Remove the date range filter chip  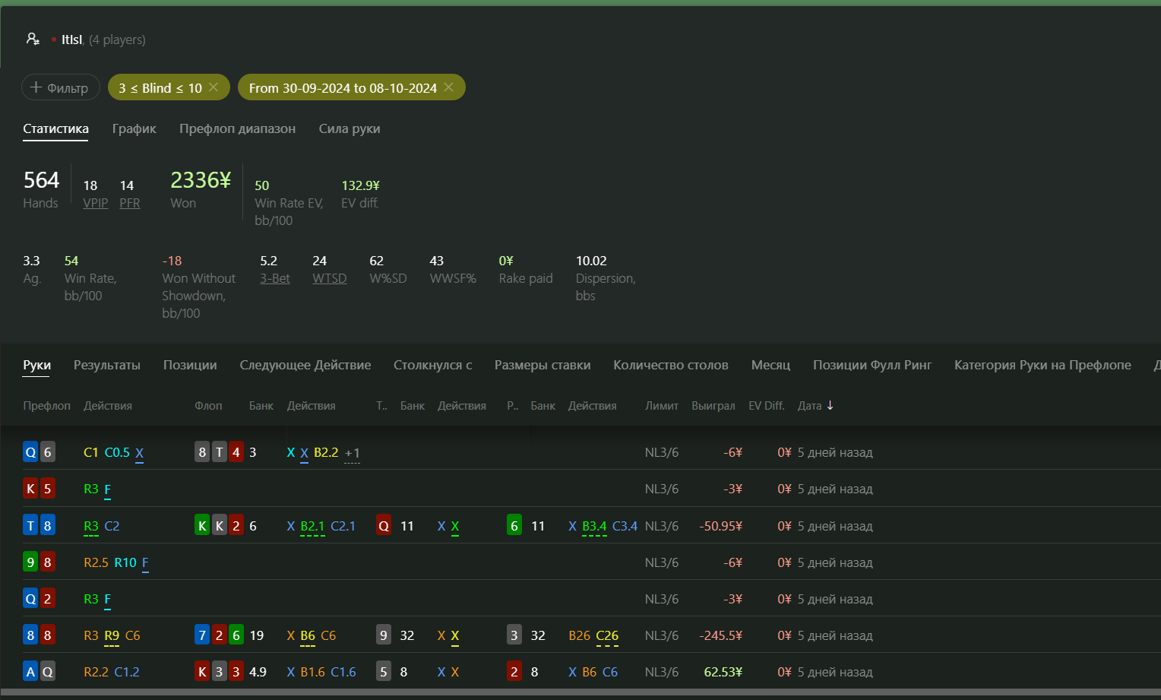(449, 87)
